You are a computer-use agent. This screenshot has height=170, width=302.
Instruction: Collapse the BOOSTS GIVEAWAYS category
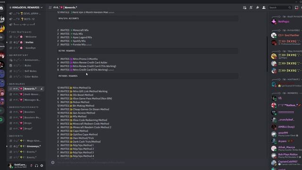tap(24, 107)
